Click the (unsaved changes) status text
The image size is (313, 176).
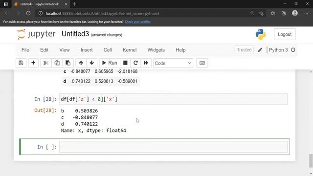tap(107, 35)
